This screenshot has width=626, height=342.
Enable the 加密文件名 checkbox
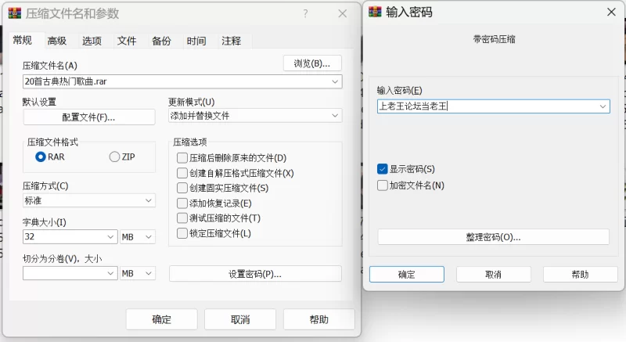point(383,185)
